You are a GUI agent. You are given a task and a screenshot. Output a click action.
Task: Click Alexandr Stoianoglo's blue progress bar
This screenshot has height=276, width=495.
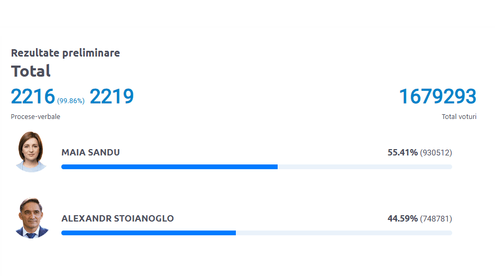(x=148, y=233)
